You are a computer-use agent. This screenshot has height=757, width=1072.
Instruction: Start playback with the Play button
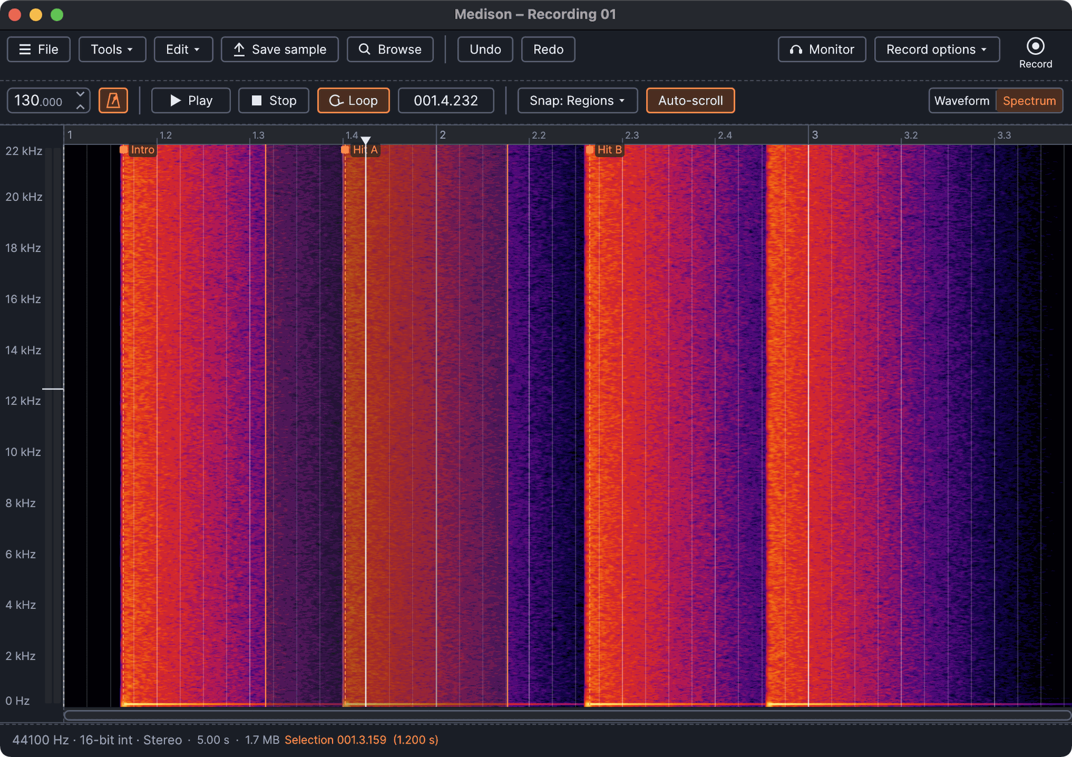191,100
